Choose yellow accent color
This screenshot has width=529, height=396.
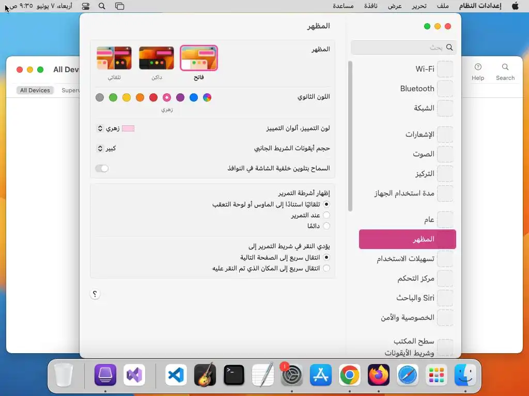(127, 97)
